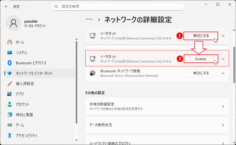Click the main pane scroll-up arrow
236x145 pixels.
tap(234, 30)
